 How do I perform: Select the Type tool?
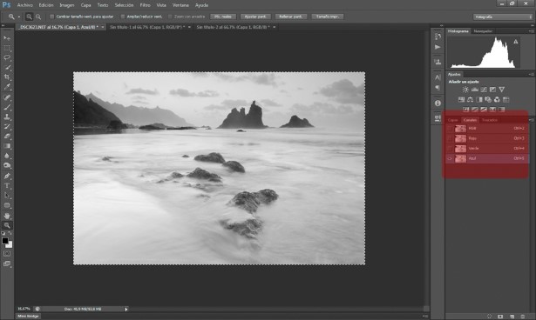tap(7, 186)
